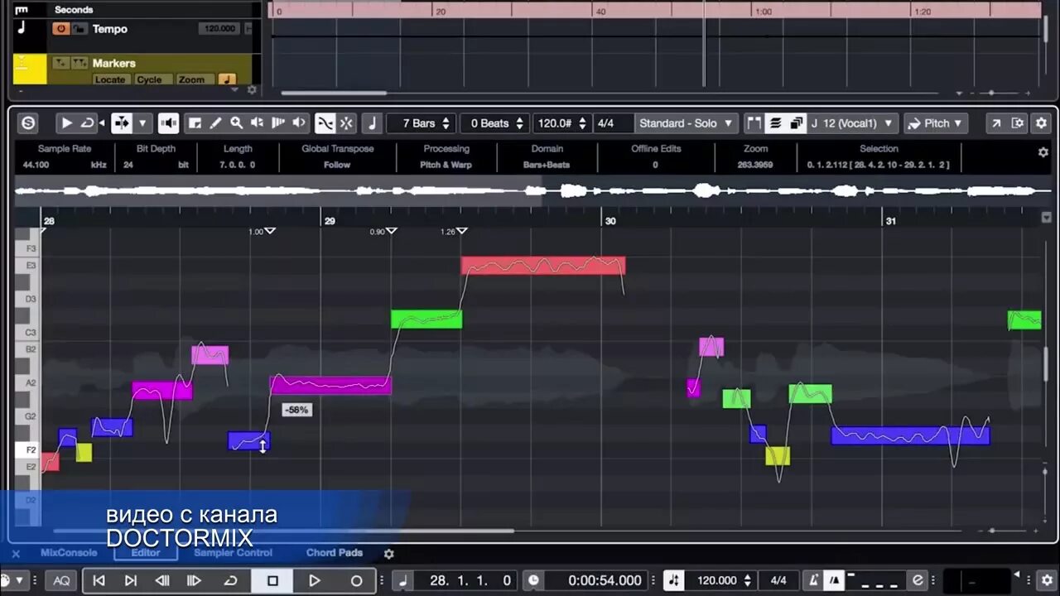Click the 0.90 warp marker on ruler
Image resolution: width=1060 pixels, height=596 pixels.
coord(391,231)
